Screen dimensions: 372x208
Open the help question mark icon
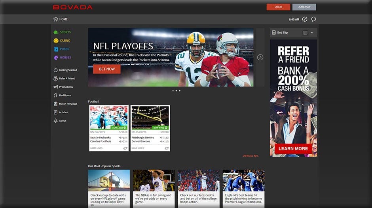(x=305, y=19)
